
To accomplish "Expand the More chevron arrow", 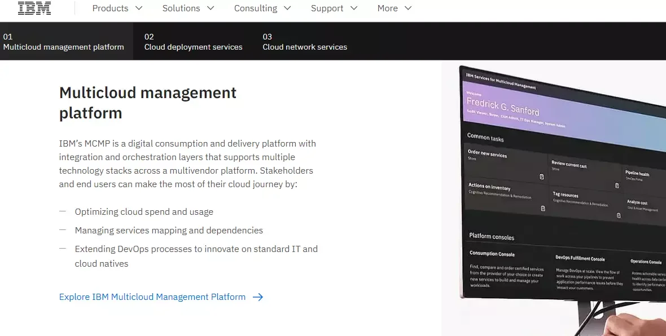I will tap(408, 8).
